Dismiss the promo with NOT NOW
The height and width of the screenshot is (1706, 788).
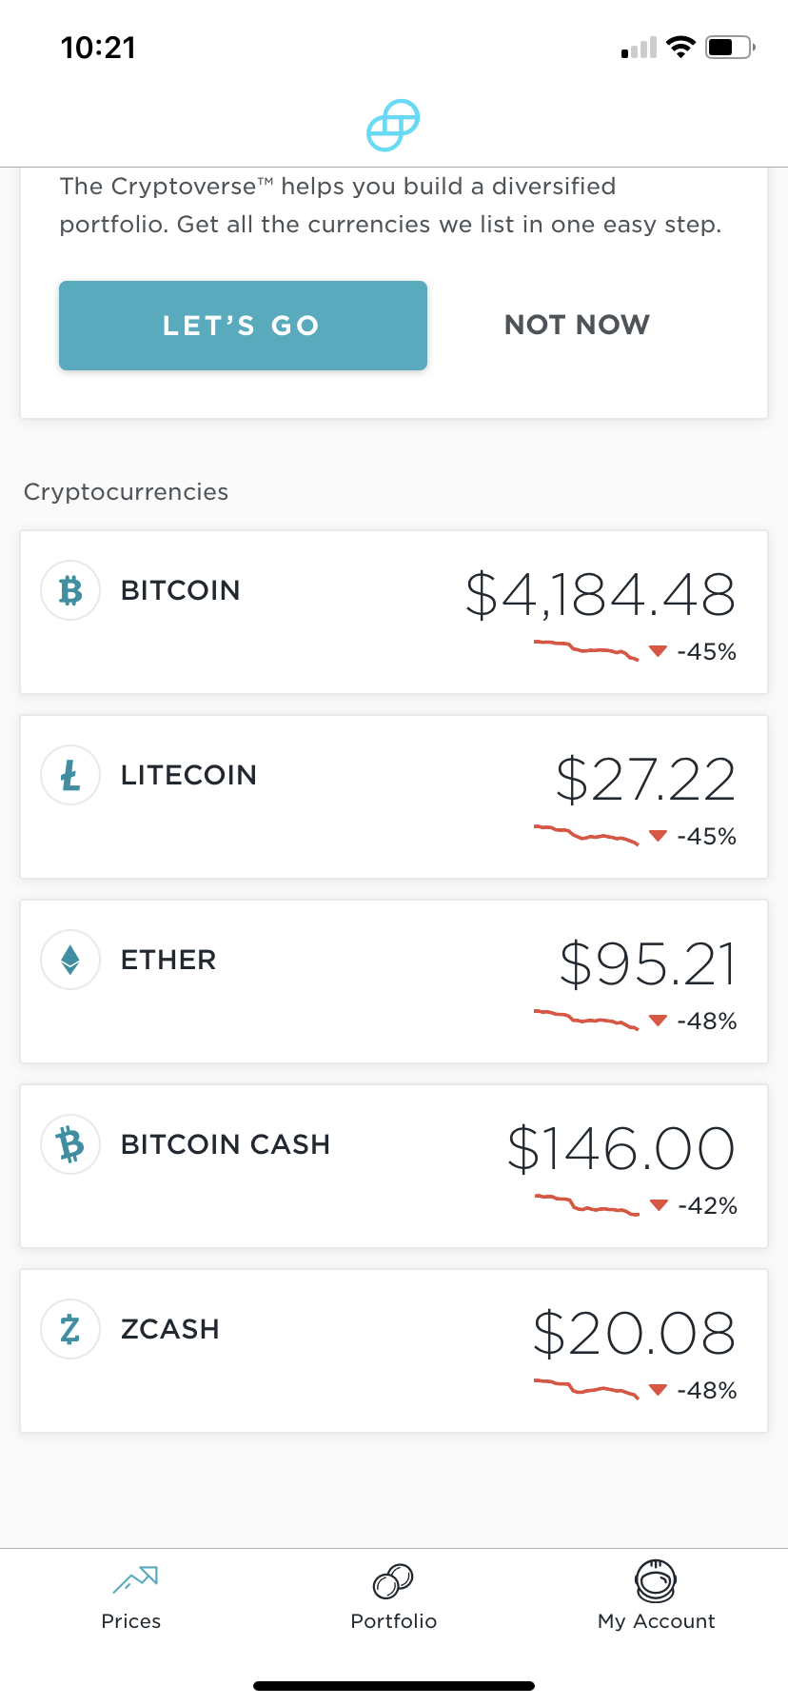pyautogui.click(x=577, y=326)
